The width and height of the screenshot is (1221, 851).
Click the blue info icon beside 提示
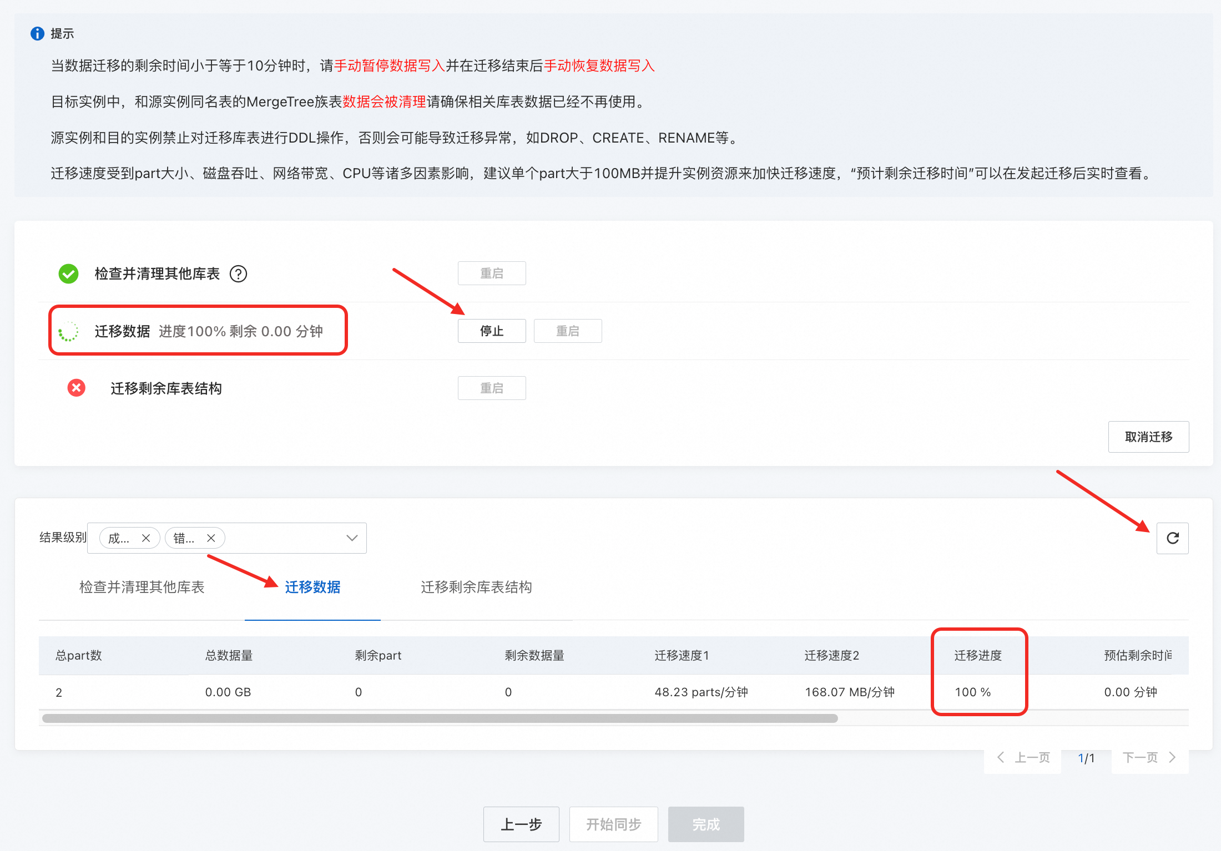click(x=37, y=34)
